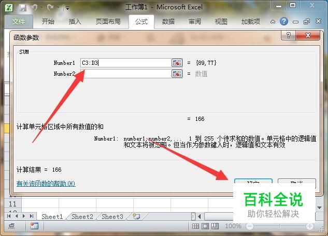328x236 pixels.
Task: Go to next sheet with navigation arrow
Action: click(24, 216)
